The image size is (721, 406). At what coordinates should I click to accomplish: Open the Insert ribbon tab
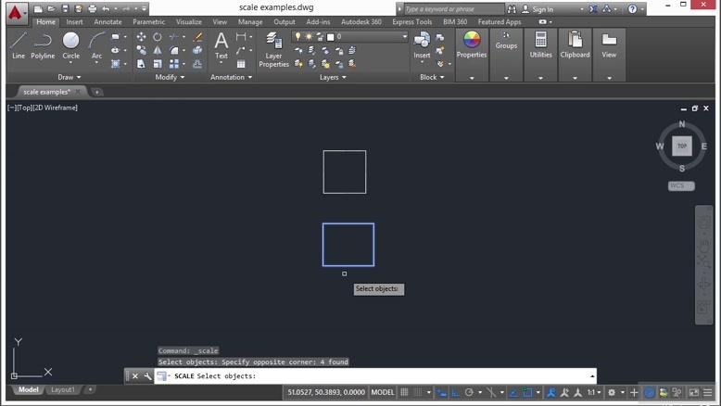click(74, 21)
